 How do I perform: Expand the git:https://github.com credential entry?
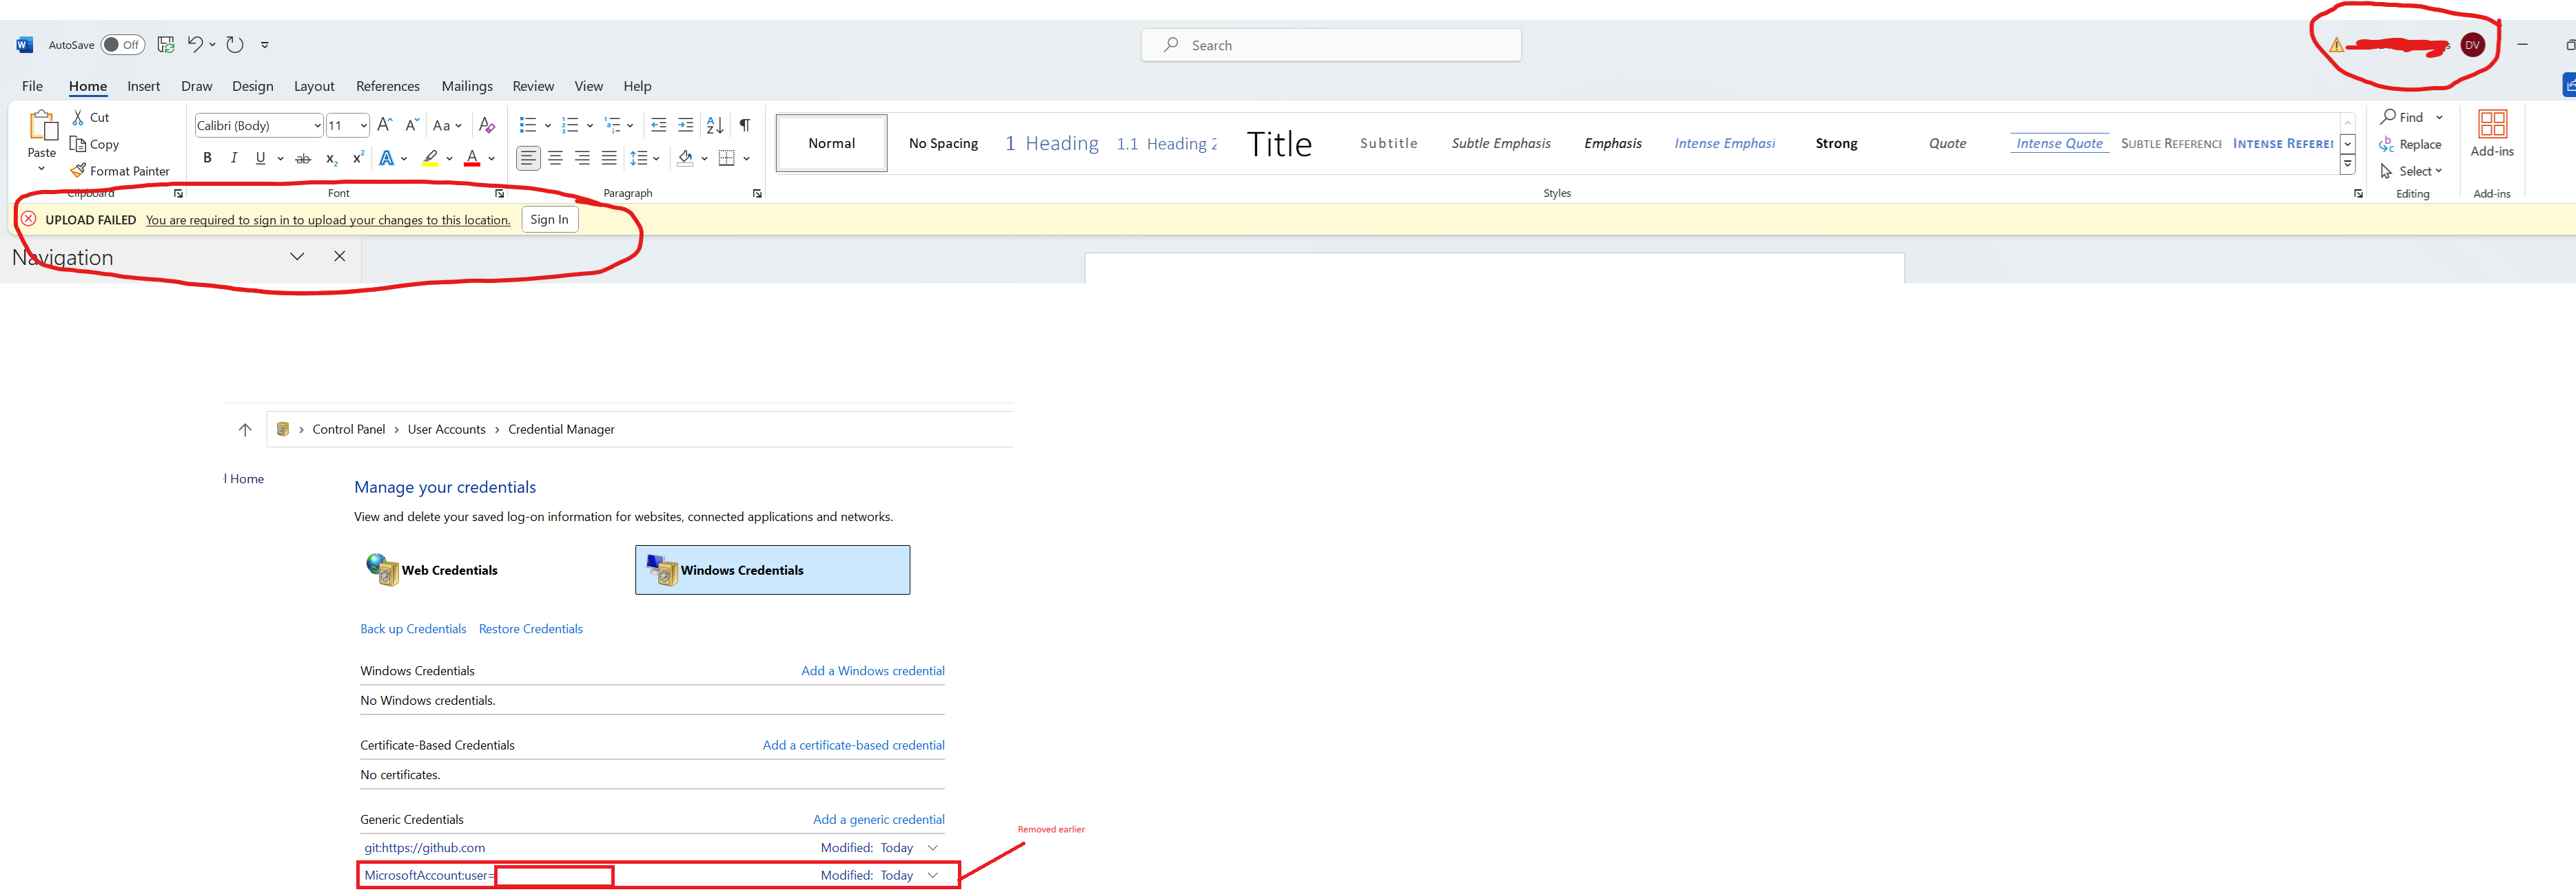(x=932, y=847)
